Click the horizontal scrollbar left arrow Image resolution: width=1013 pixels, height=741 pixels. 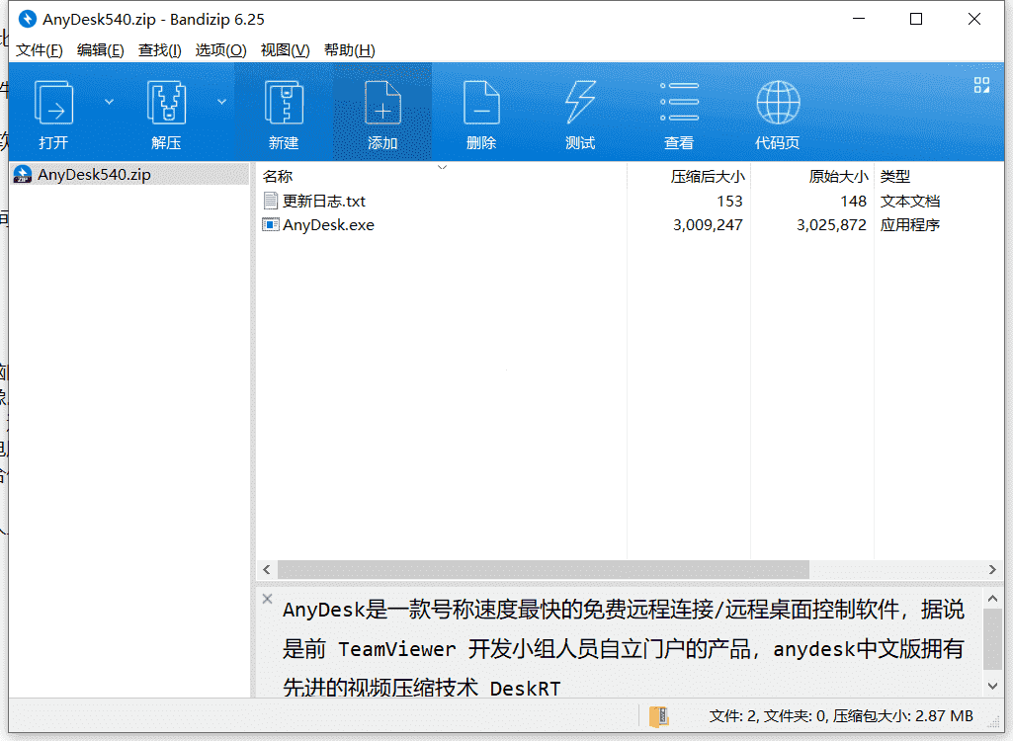(266, 569)
